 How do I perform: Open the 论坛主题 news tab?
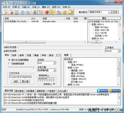click(x=62, y=91)
